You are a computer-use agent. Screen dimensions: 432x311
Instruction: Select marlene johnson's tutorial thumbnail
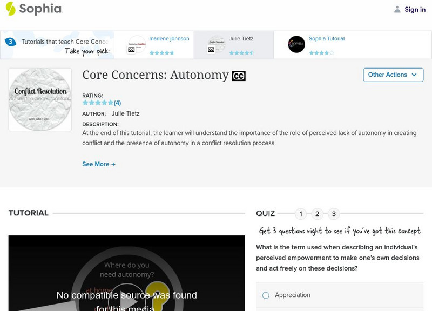click(x=137, y=44)
